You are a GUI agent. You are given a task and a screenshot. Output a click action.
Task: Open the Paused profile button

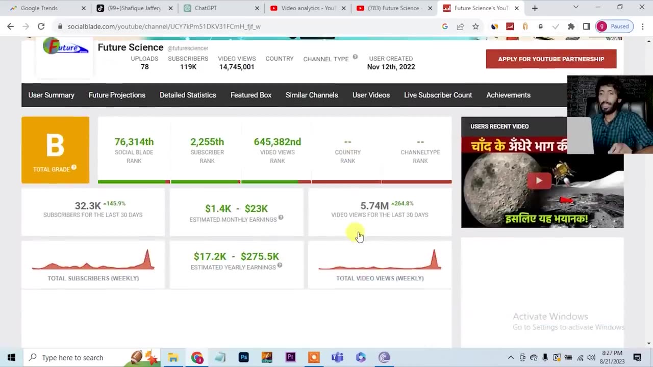(x=614, y=27)
